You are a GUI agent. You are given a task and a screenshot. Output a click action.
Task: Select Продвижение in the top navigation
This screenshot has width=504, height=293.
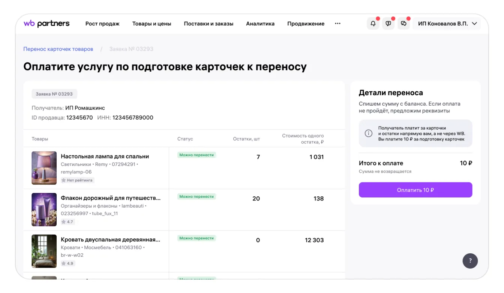(306, 24)
